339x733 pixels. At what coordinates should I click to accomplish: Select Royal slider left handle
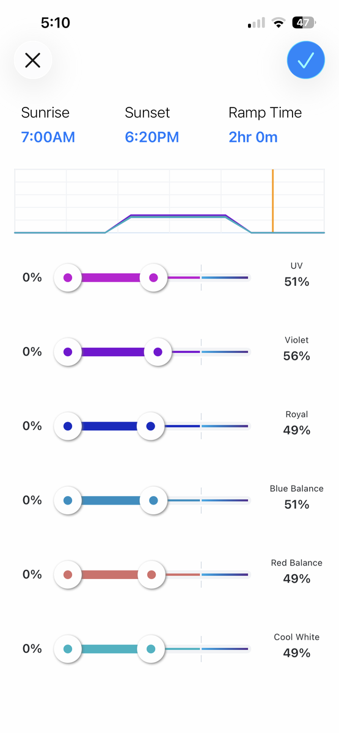[68, 426]
